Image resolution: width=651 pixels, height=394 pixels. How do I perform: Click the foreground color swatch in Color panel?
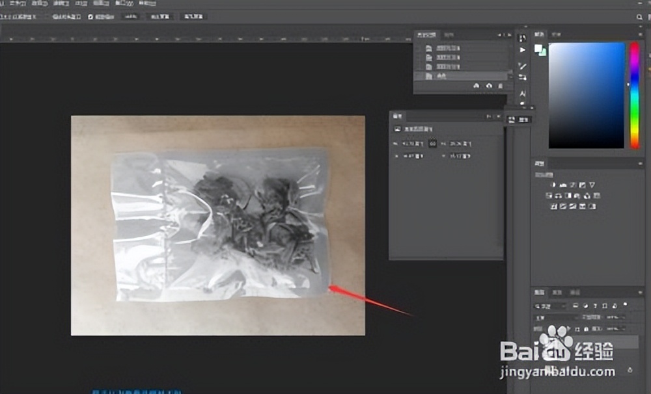pos(538,48)
